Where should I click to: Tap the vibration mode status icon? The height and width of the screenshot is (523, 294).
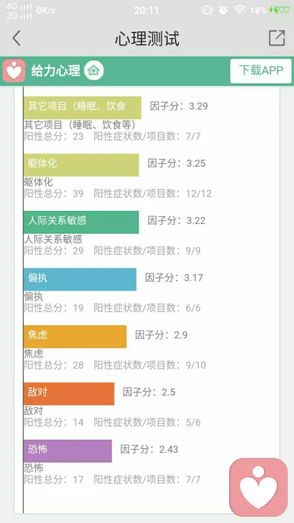click(207, 10)
